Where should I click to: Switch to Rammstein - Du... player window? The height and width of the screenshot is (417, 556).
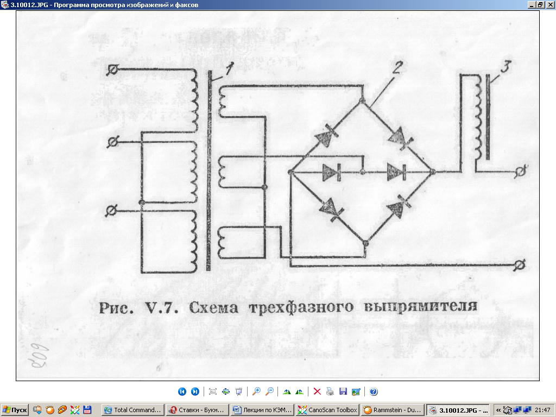click(x=392, y=410)
